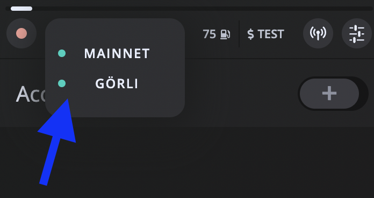This screenshot has width=374, height=198.
Task: Open the $ TEST currency selector
Action: coord(265,34)
